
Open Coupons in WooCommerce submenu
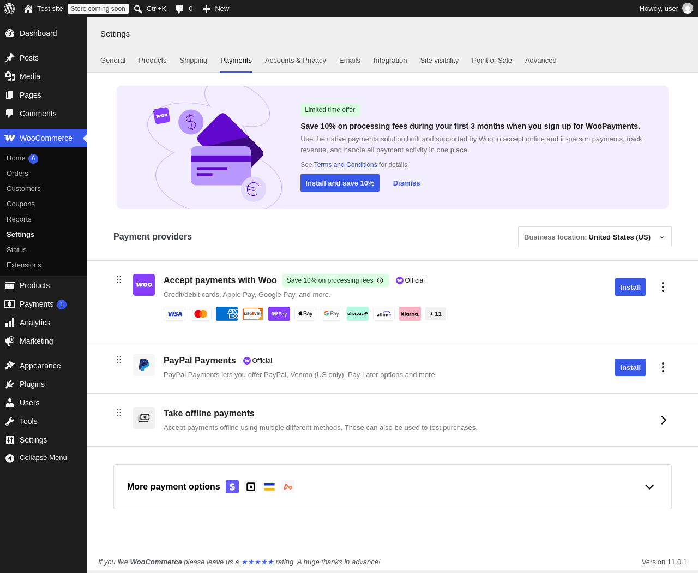tap(21, 204)
